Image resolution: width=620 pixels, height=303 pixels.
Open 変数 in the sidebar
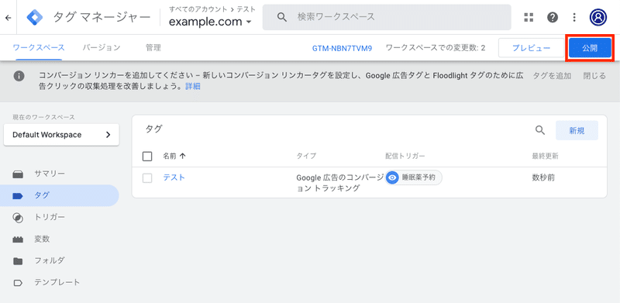[x=42, y=239]
